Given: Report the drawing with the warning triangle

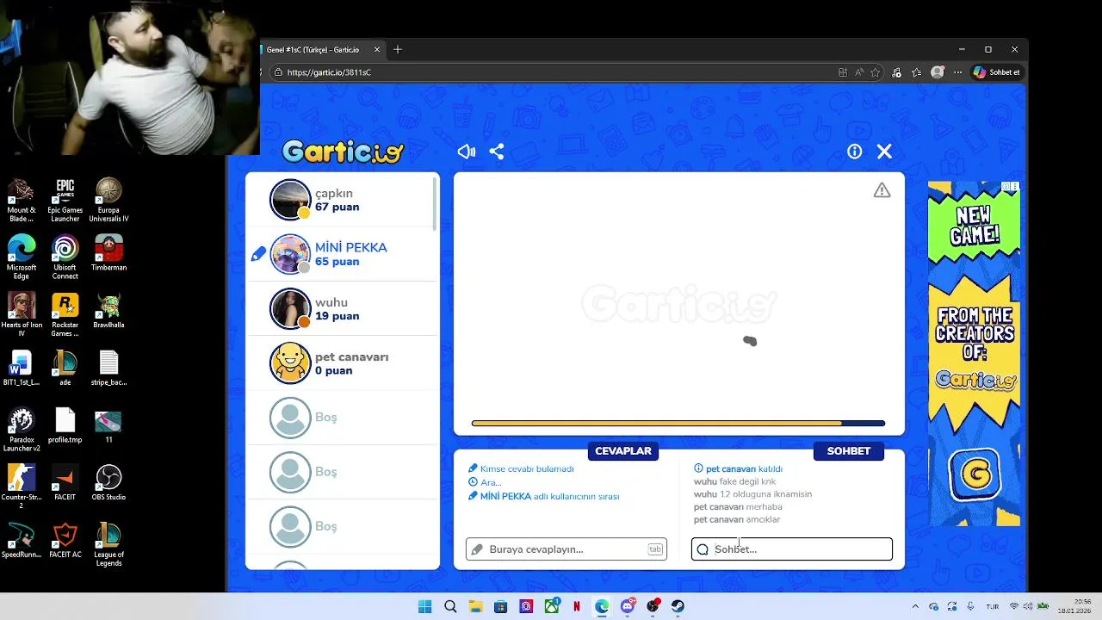Looking at the screenshot, I should 882,190.
